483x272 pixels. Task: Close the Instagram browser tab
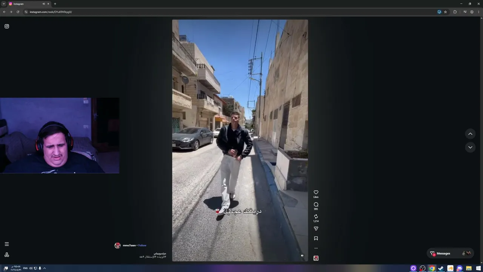pyautogui.click(x=48, y=4)
